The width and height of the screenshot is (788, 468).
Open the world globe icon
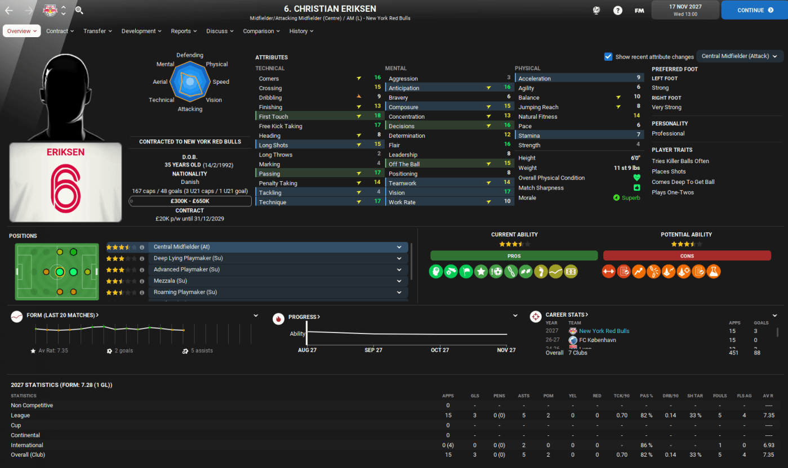pyautogui.click(x=597, y=10)
